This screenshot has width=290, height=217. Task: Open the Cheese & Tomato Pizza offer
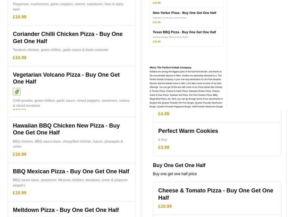pyautogui.click(x=216, y=194)
